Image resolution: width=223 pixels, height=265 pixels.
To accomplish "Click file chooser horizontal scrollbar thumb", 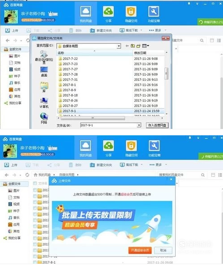I will pos(93,118).
